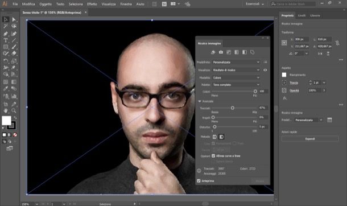Open more options dots under Trasforma
347x206 pixels.
coord(341,60)
